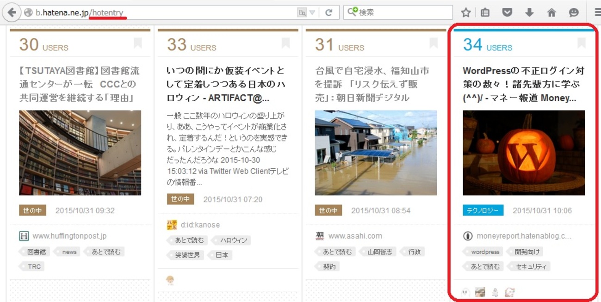Select the news tag
The image size is (601, 302).
(68, 252)
